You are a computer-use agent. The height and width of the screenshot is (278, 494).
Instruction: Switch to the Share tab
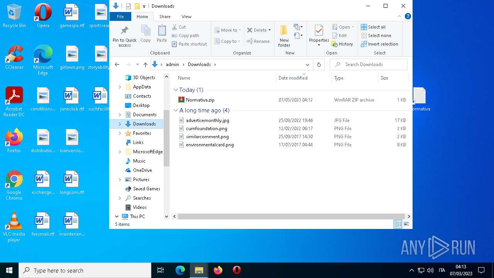point(165,17)
